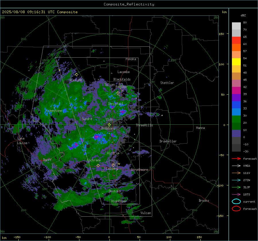Select the slate-violet 0-10 dBZ swatch
The width and height of the screenshot is (258, 241).
(236, 134)
